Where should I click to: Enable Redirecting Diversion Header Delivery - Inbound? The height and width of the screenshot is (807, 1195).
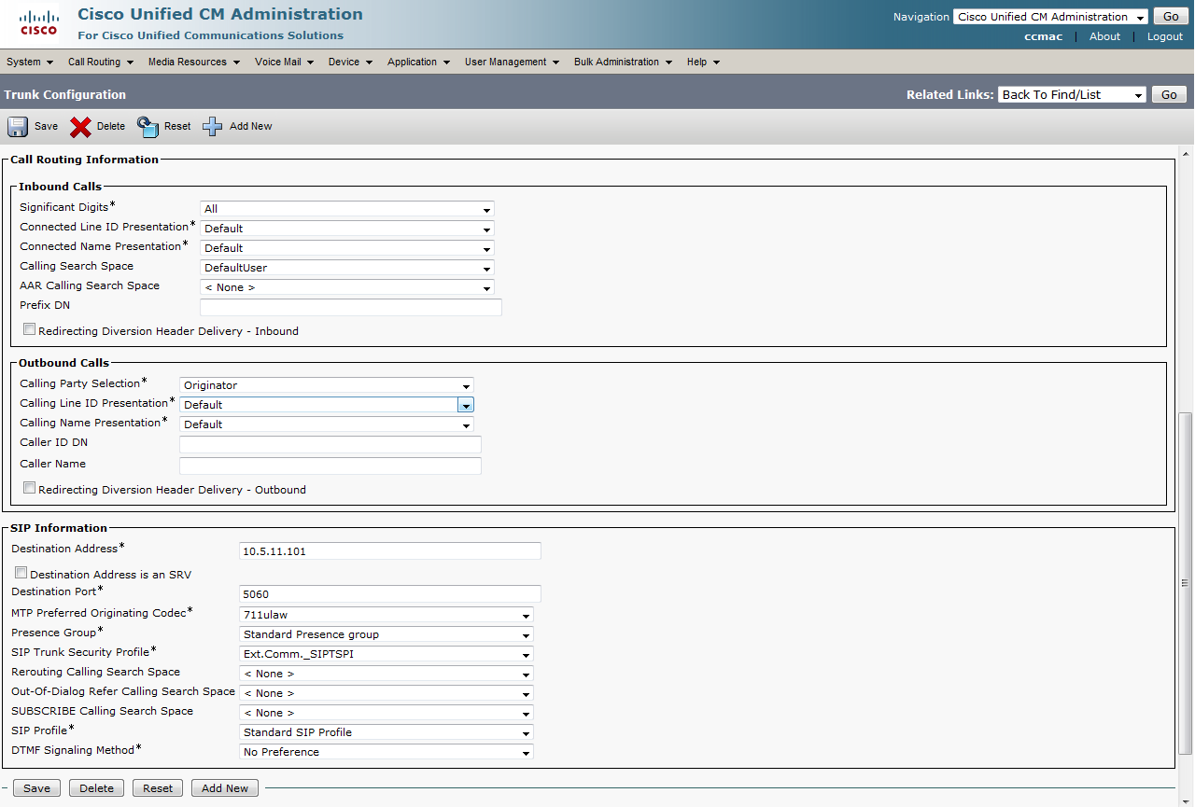(30, 329)
